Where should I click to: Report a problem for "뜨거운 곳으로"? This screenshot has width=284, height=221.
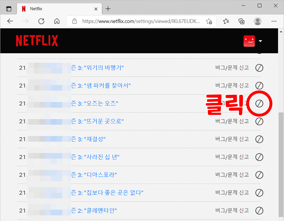click(232, 121)
